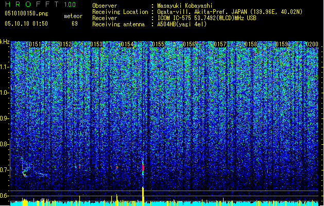
Task: Click the 1.0 kHz axis tick
Action: coord(5,93)
